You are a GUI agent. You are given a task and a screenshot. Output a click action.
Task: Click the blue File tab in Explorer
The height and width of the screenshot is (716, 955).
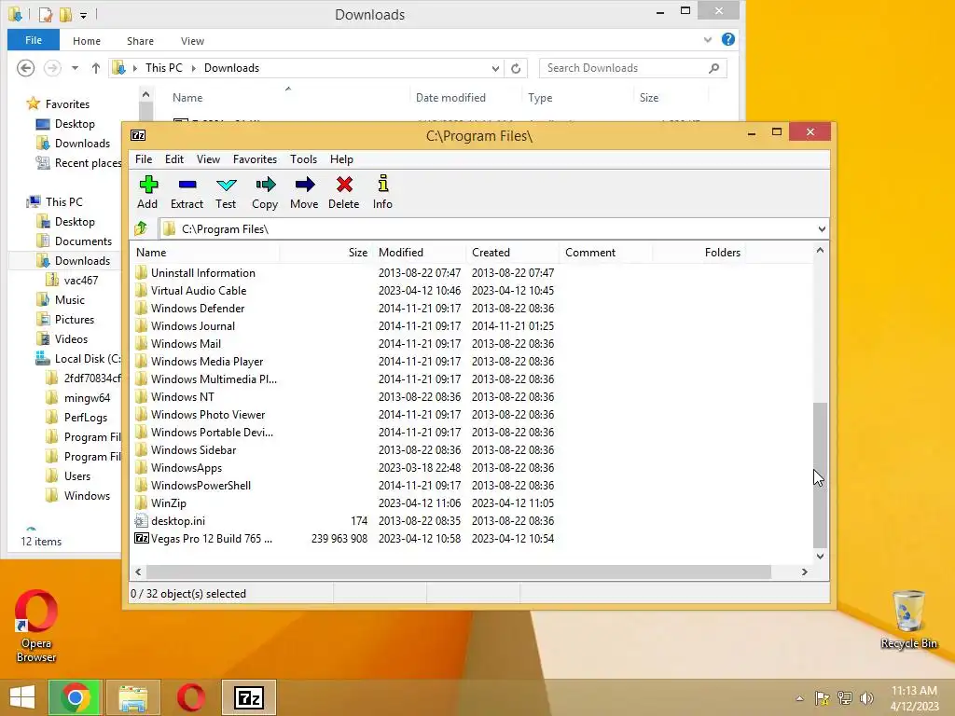34,40
